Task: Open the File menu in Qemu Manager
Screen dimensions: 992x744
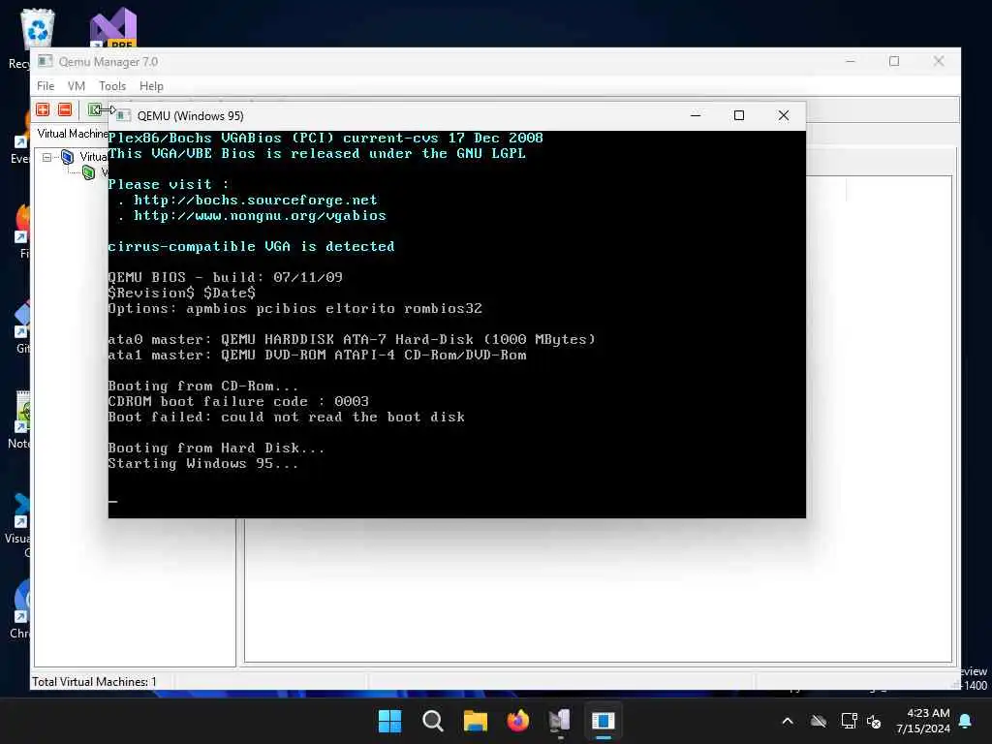Action: pos(46,86)
